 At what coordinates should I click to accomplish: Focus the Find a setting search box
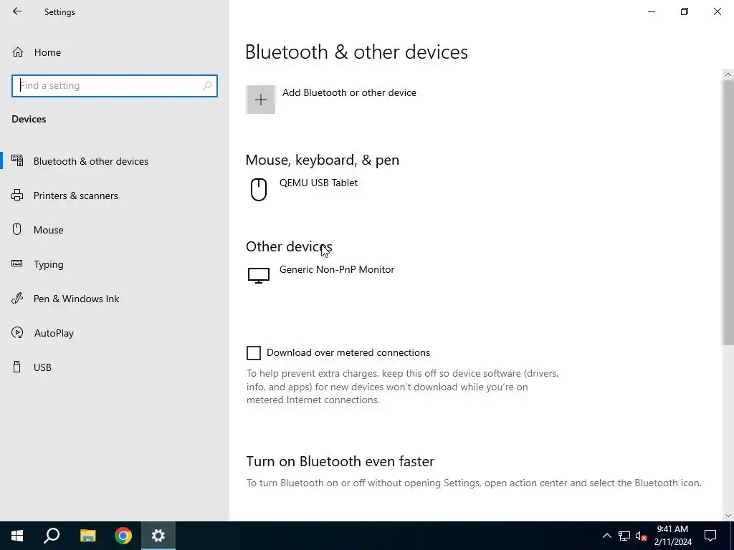click(x=114, y=86)
